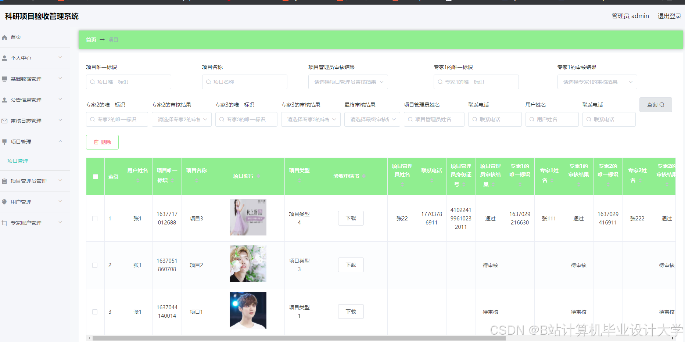Click the person icon beside 个人中心
This screenshot has height=342, width=685.
[4, 58]
